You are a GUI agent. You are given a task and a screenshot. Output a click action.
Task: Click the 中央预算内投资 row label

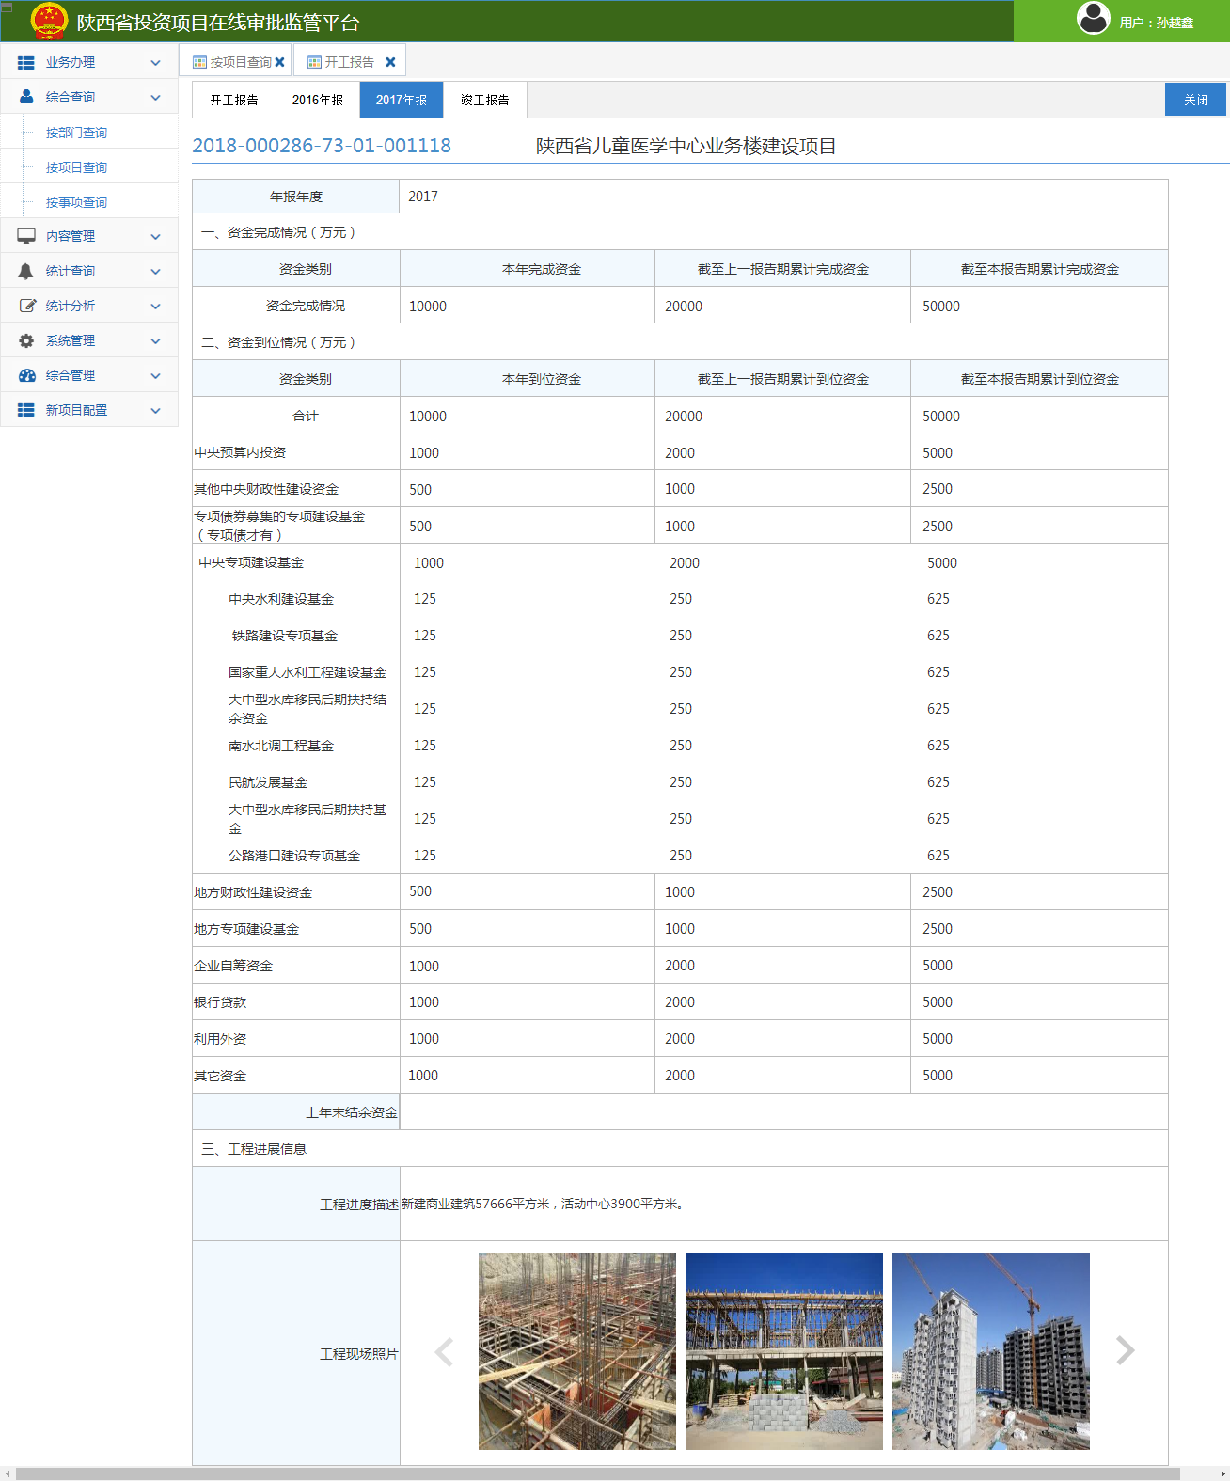(x=240, y=452)
